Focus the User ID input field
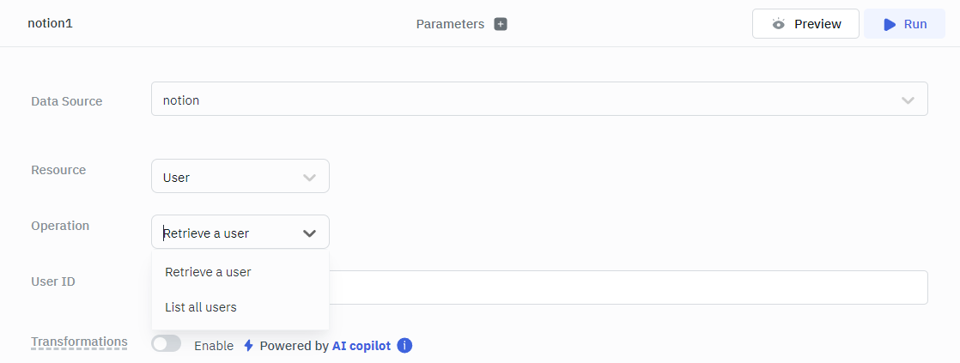The width and height of the screenshot is (960, 363). click(x=627, y=287)
